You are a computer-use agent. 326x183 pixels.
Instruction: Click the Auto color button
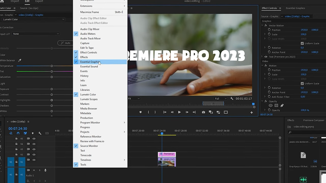(x=65, y=43)
